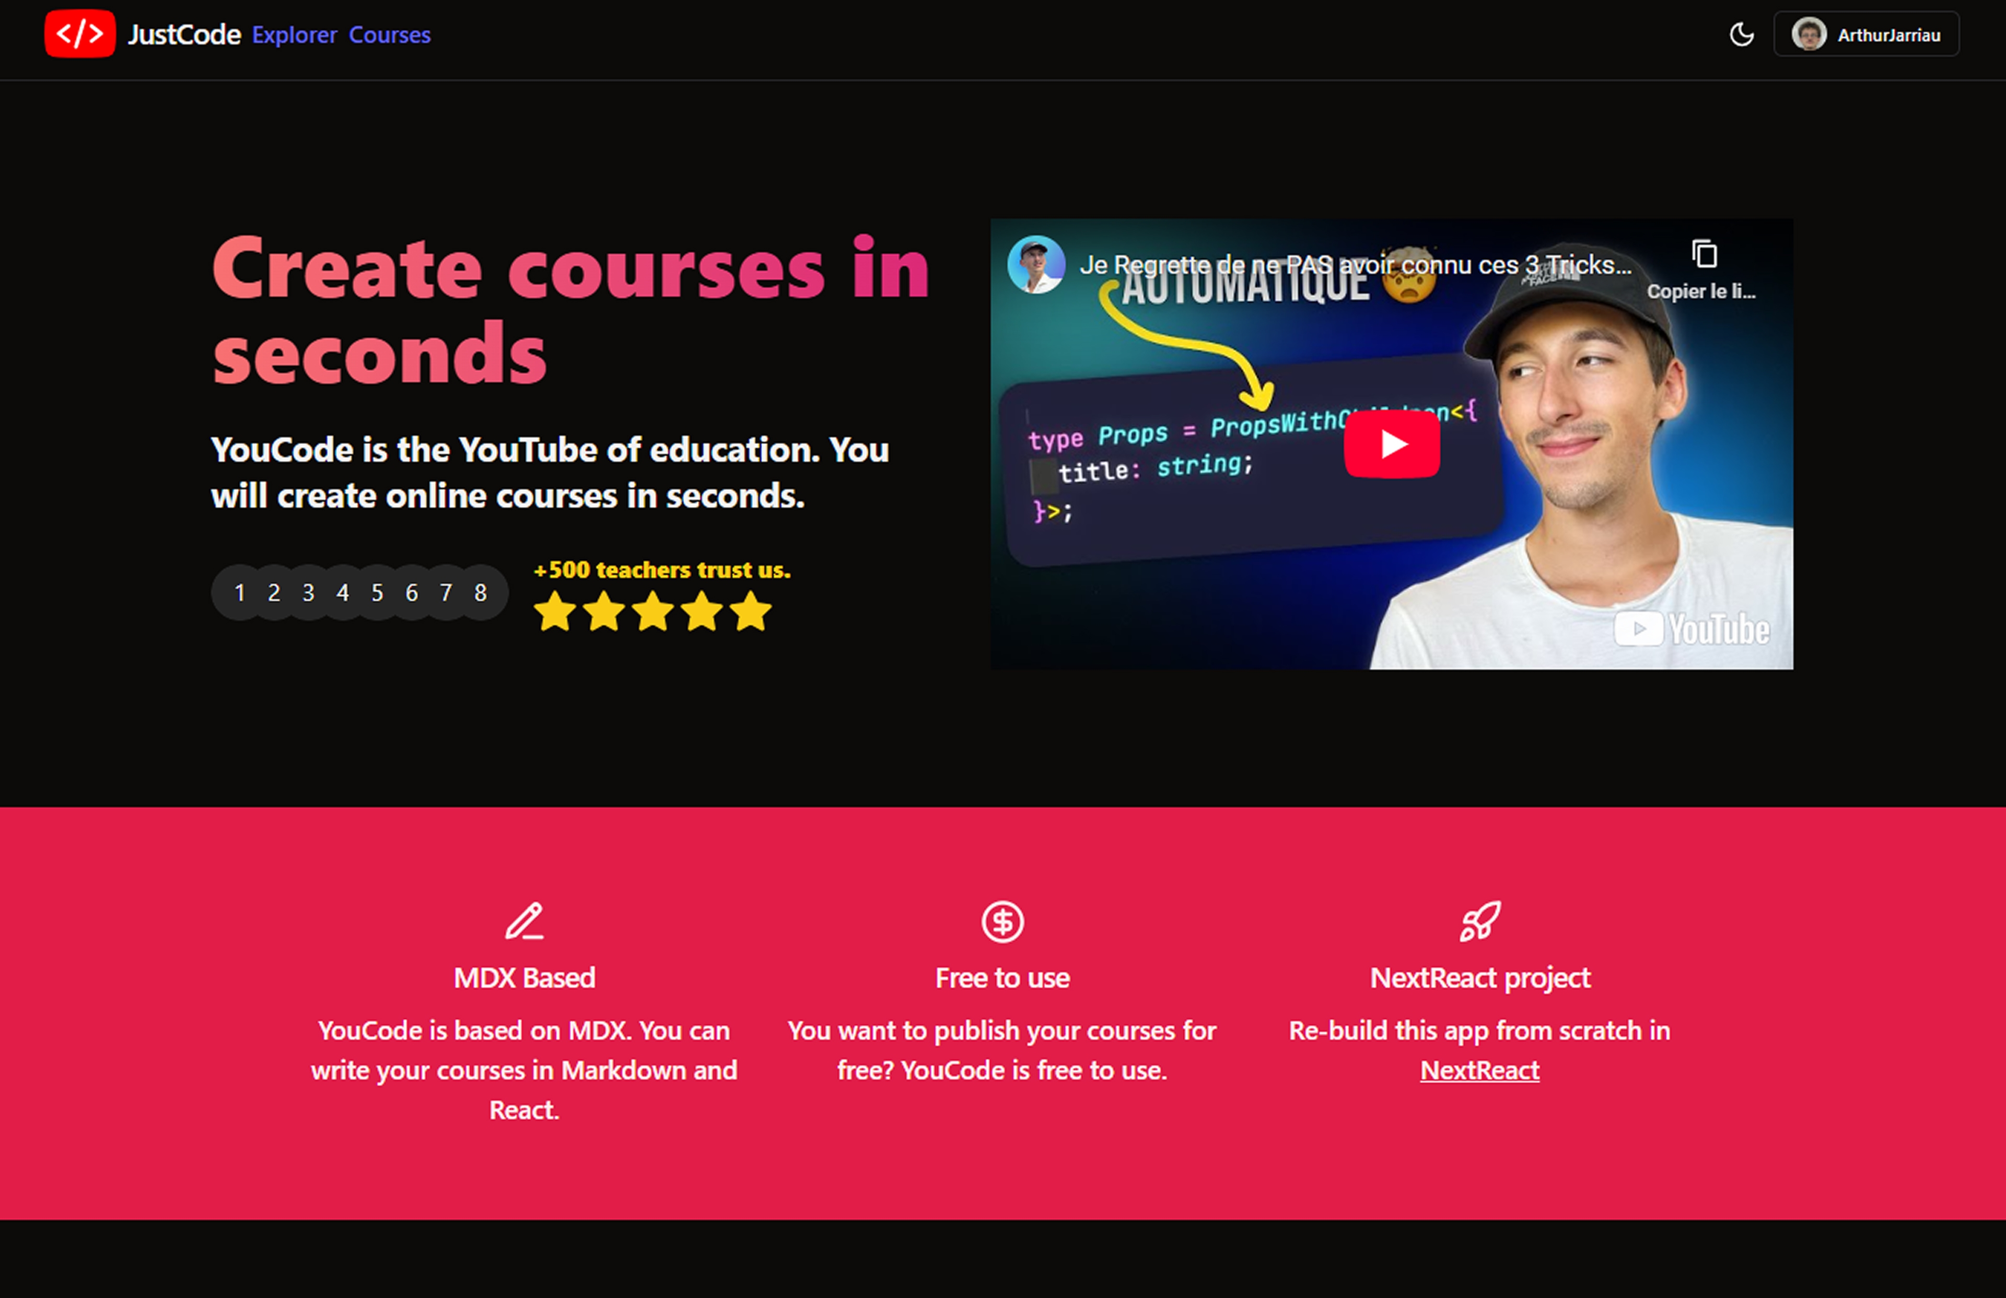Click teacher avatar number 2
The height and width of the screenshot is (1298, 2006).
click(x=274, y=592)
